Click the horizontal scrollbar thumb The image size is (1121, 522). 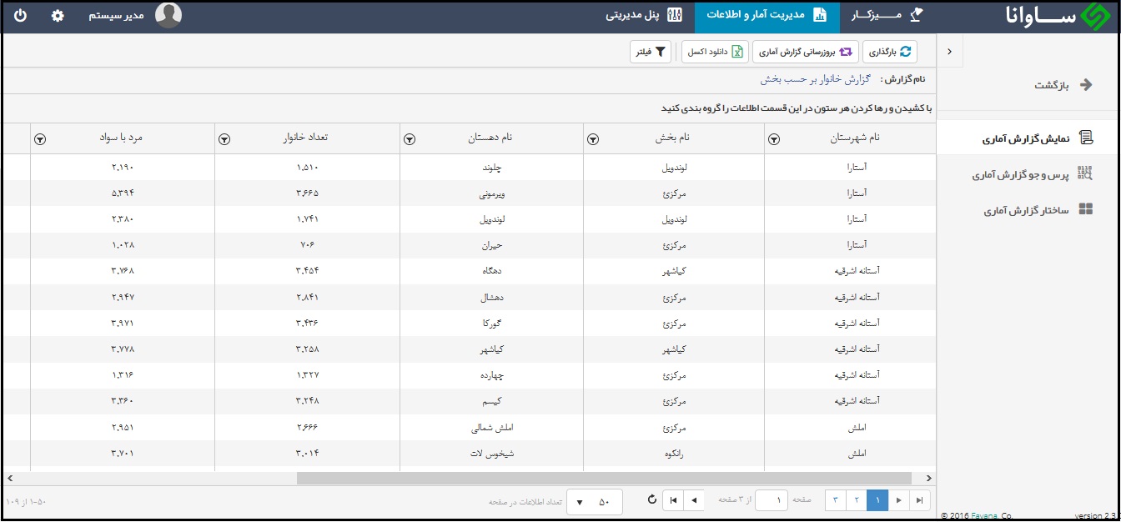coord(604,479)
